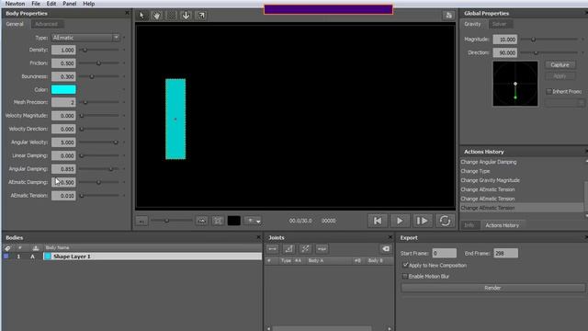
Task: Click the fit-to-view frame icon
Action: (x=218, y=221)
